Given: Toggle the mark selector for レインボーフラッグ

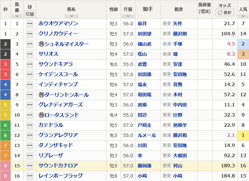Looking at the screenshot, I should tap(30, 176).
